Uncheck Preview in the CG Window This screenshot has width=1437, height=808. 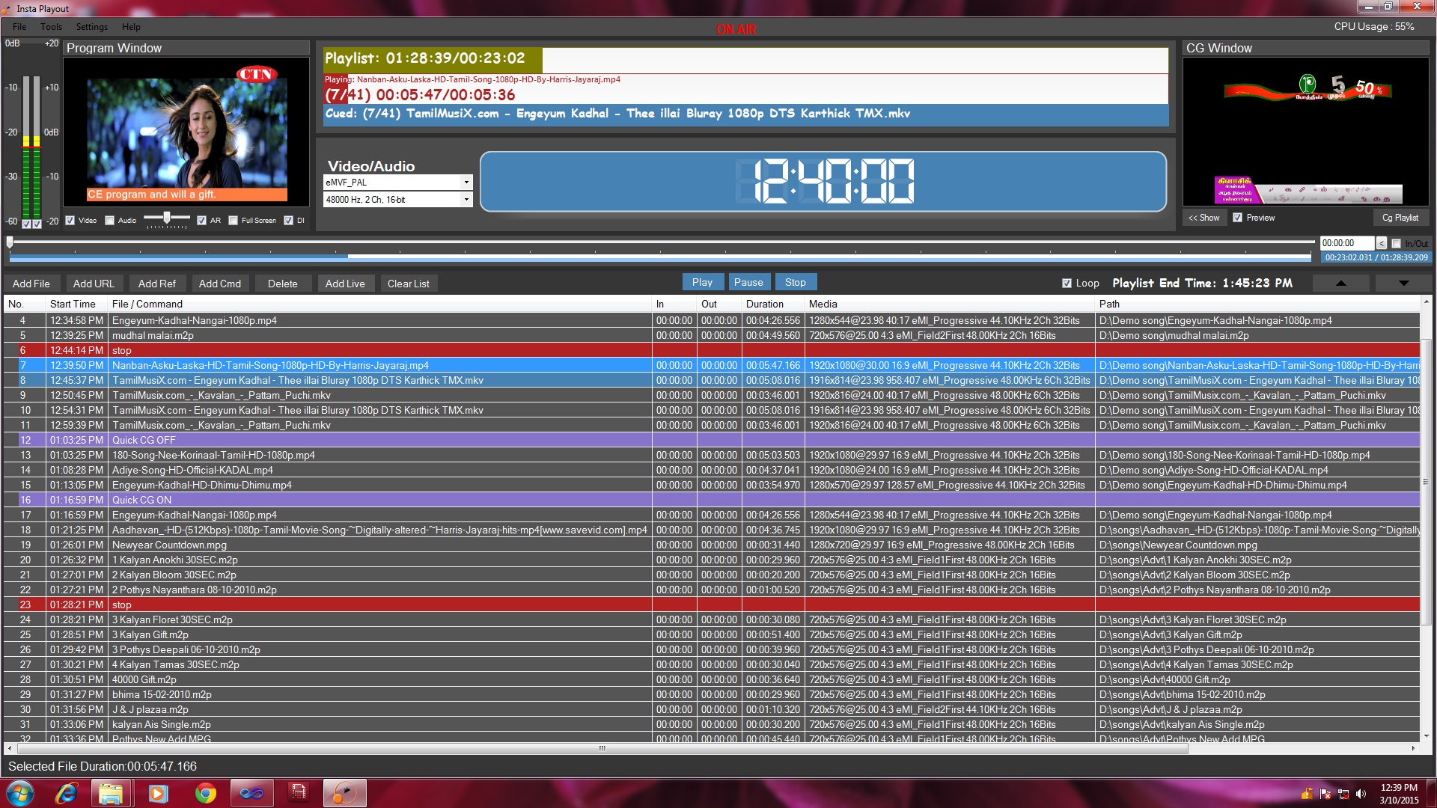[1236, 218]
